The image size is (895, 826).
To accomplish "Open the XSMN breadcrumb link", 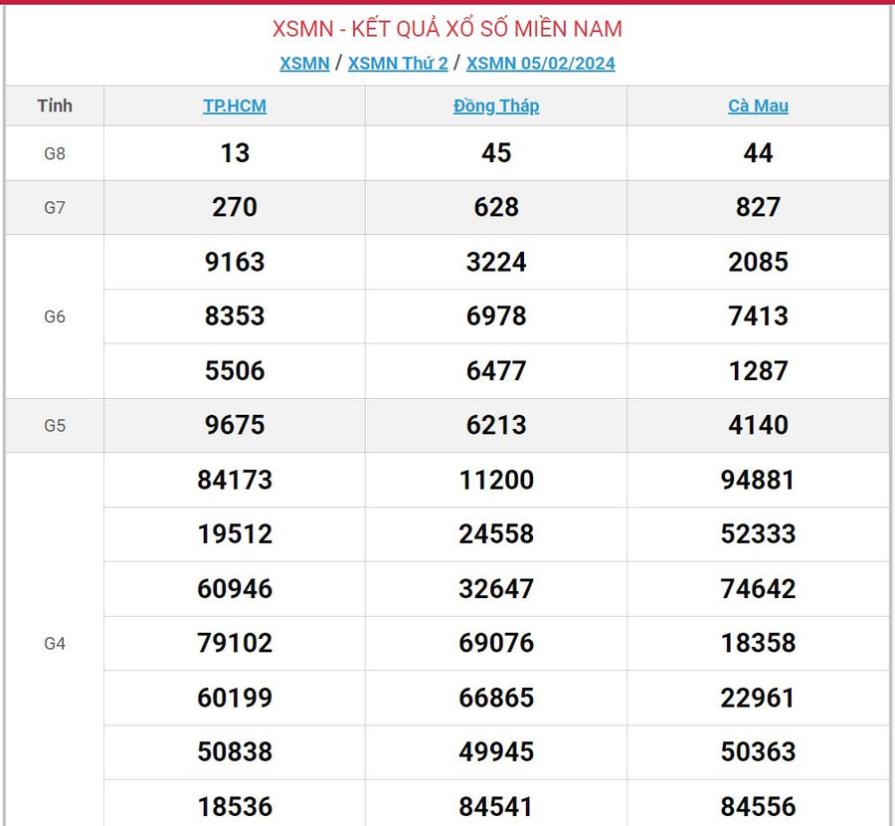I will [304, 64].
